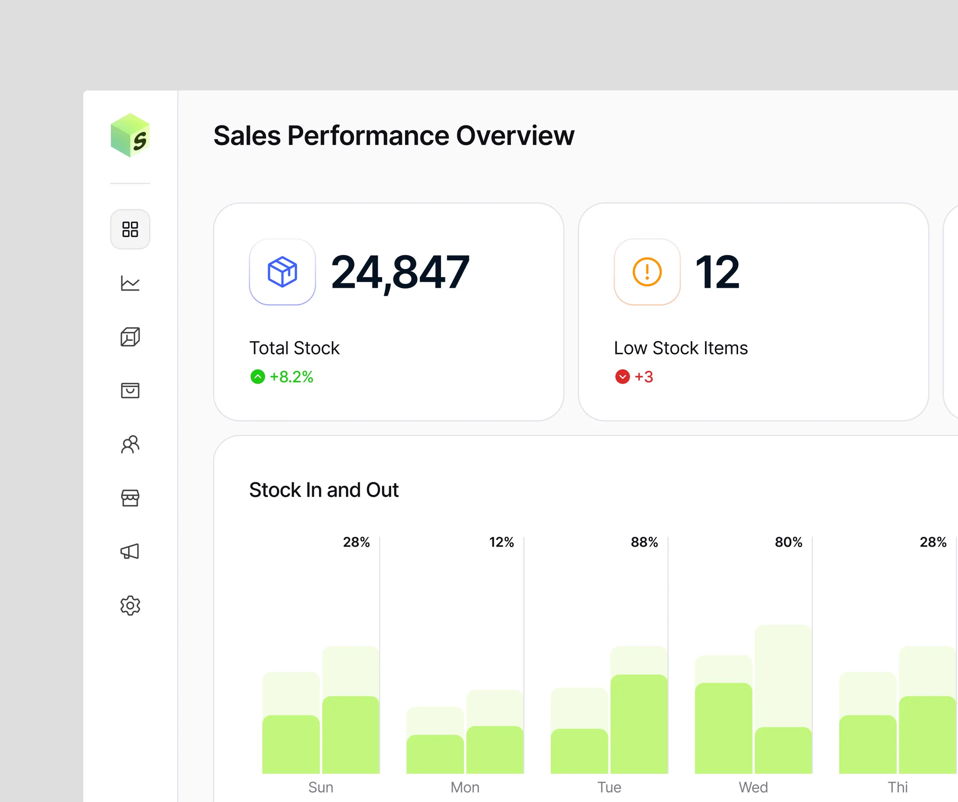958x802 pixels.
Task: Open the customers people icon in sidebar
Action: coord(130,444)
